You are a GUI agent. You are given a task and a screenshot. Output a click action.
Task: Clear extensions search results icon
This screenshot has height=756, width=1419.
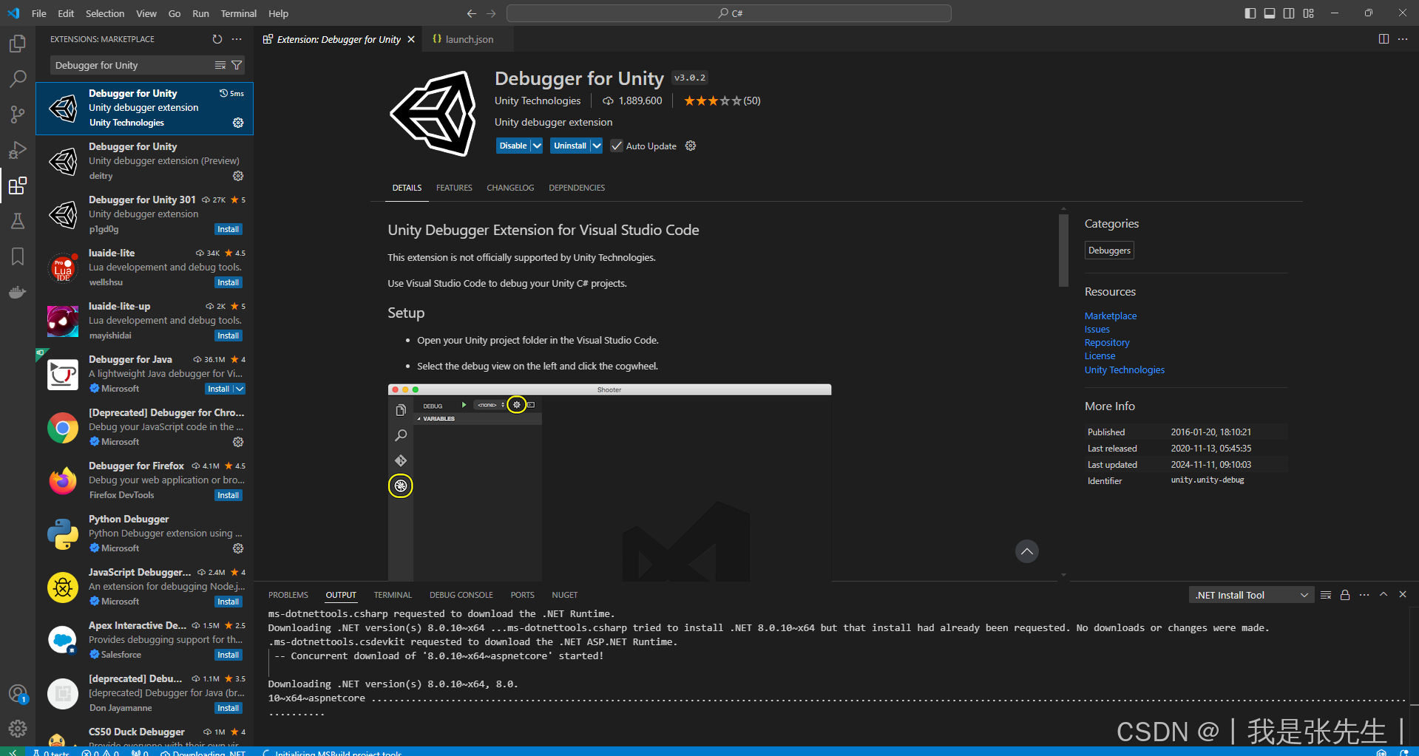[x=220, y=65]
